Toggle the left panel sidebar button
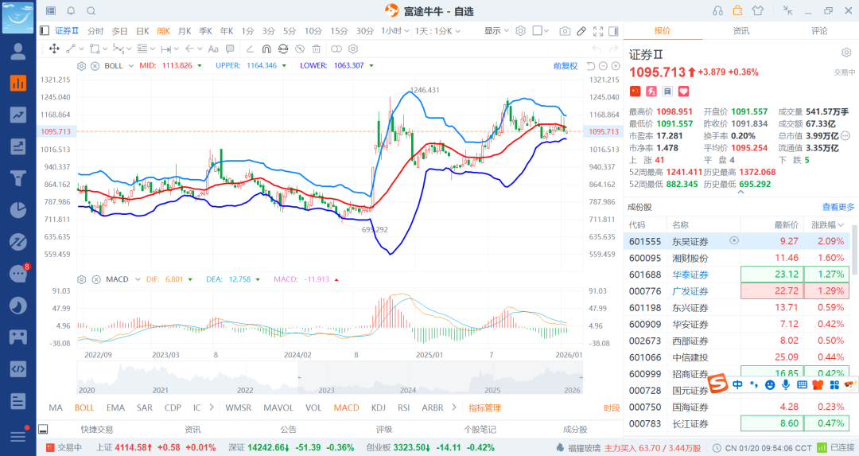 click(x=45, y=31)
